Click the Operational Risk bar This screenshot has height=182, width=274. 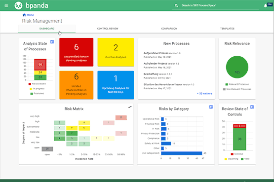[162, 119]
